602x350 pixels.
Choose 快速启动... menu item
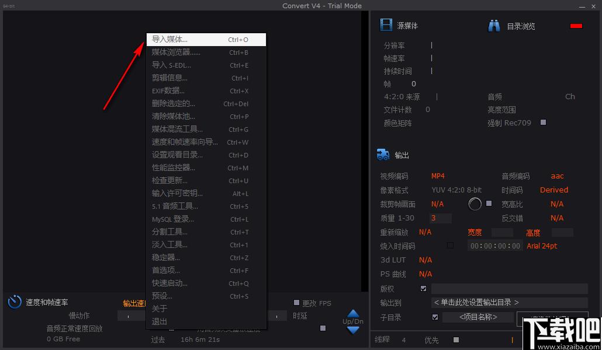pyautogui.click(x=206, y=283)
